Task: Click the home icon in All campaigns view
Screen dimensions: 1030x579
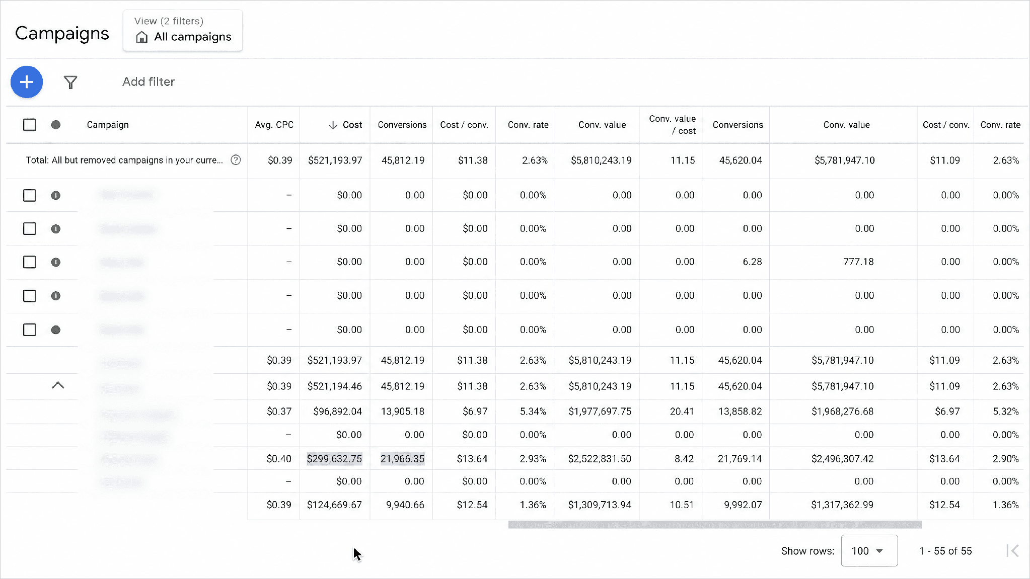Action: pyautogui.click(x=142, y=37)
